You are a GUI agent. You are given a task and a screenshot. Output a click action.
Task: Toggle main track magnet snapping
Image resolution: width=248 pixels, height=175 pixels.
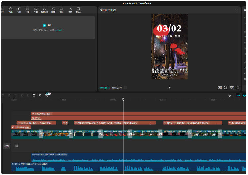(238, 95)
